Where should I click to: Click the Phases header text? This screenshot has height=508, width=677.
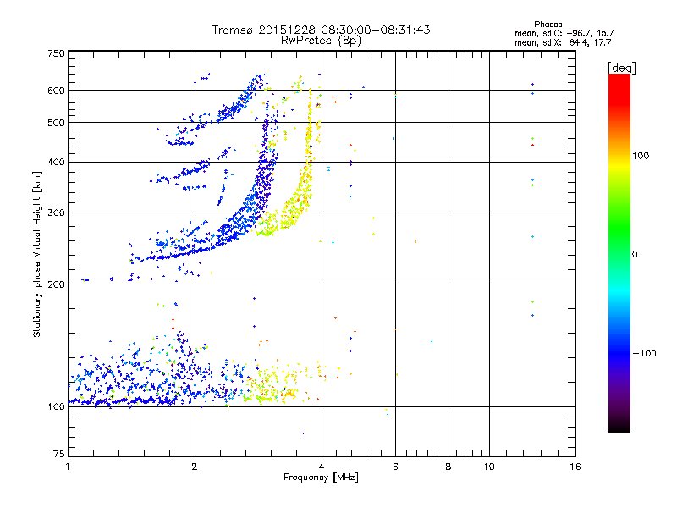(548, 25)
